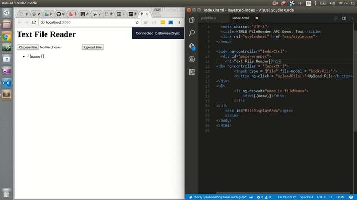
Task: Open Trash from Ubuntu dock
Action: (6, 193)
